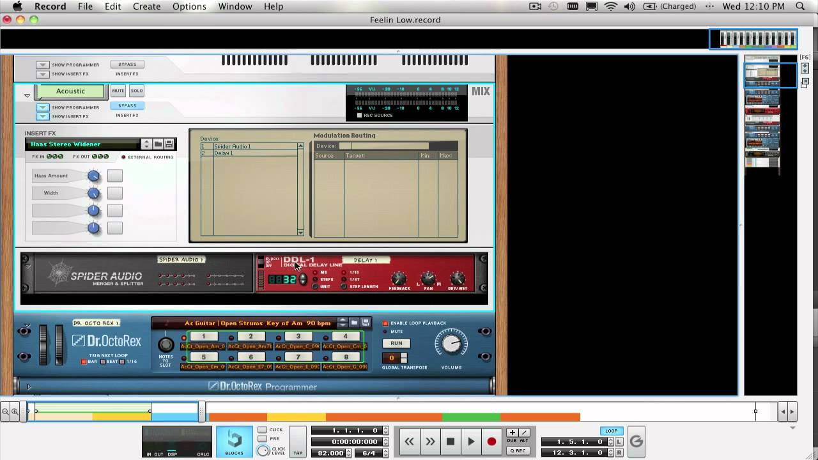Toggle the Rec Source checkbox
The image size is (818, 460).
pos(359,116)
